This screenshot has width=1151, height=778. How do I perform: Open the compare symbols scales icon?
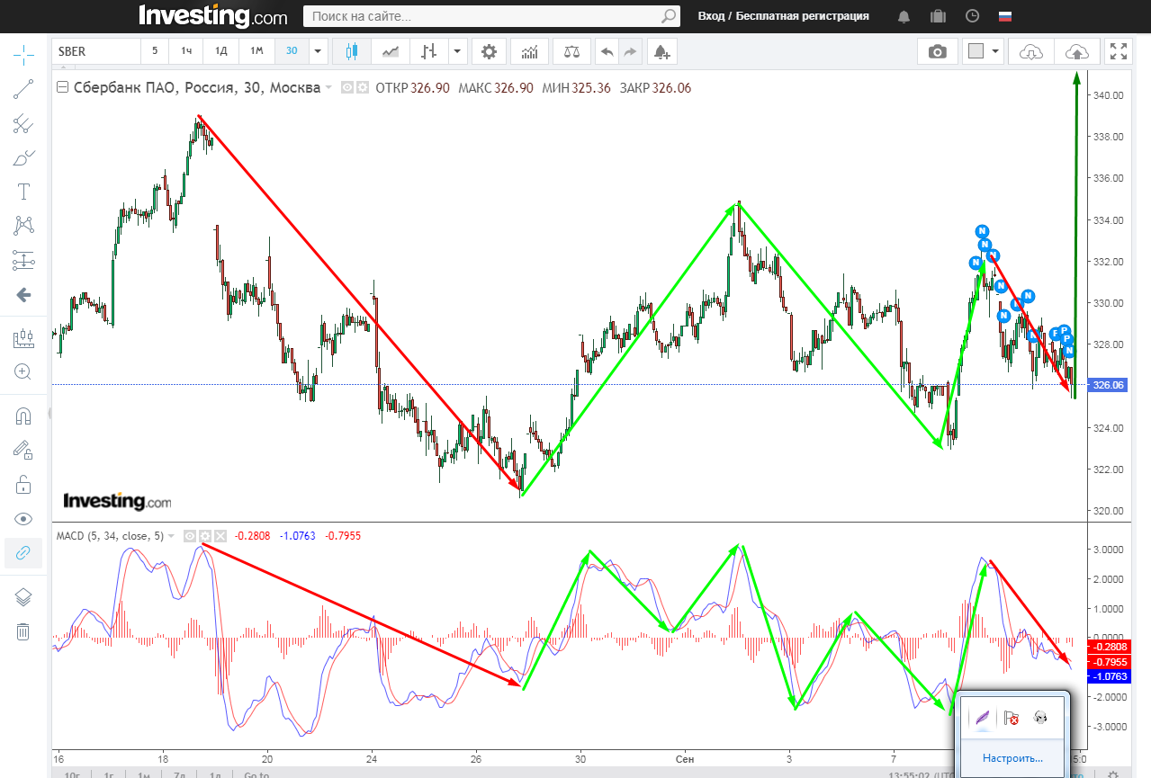(x=571, y=52)
